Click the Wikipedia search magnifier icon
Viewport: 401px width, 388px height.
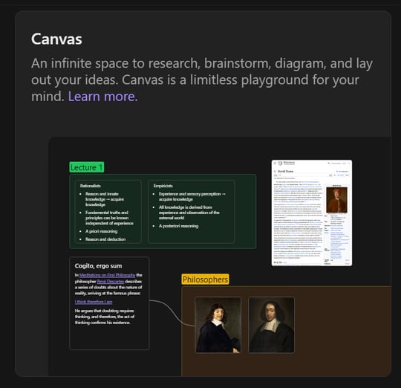point(329,163)
